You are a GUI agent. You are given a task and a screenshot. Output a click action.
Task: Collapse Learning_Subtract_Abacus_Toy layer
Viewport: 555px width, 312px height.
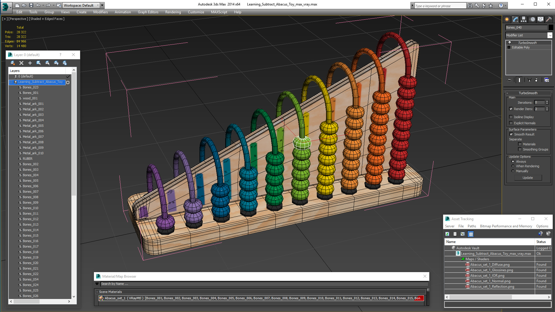pos(11,82)
